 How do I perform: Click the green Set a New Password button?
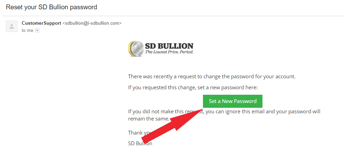[233, 101]
